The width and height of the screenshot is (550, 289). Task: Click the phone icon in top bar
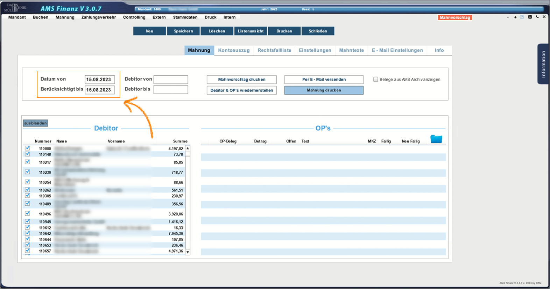537,17
